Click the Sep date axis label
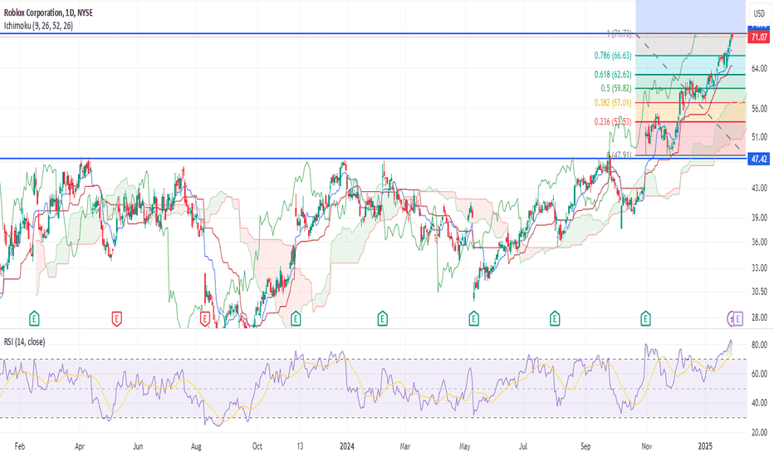 click(585, 446)
